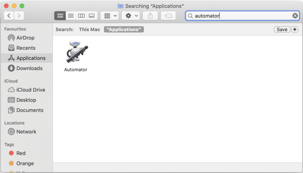303x173 pixels.
Task: Click the Favourites section header
Action: pyautogui.click(x=15, y=29)
